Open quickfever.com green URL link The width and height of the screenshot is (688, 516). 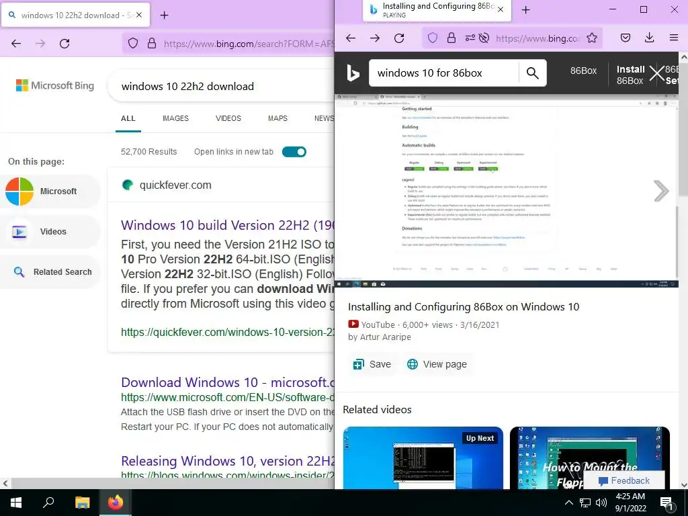click(228, 332)
